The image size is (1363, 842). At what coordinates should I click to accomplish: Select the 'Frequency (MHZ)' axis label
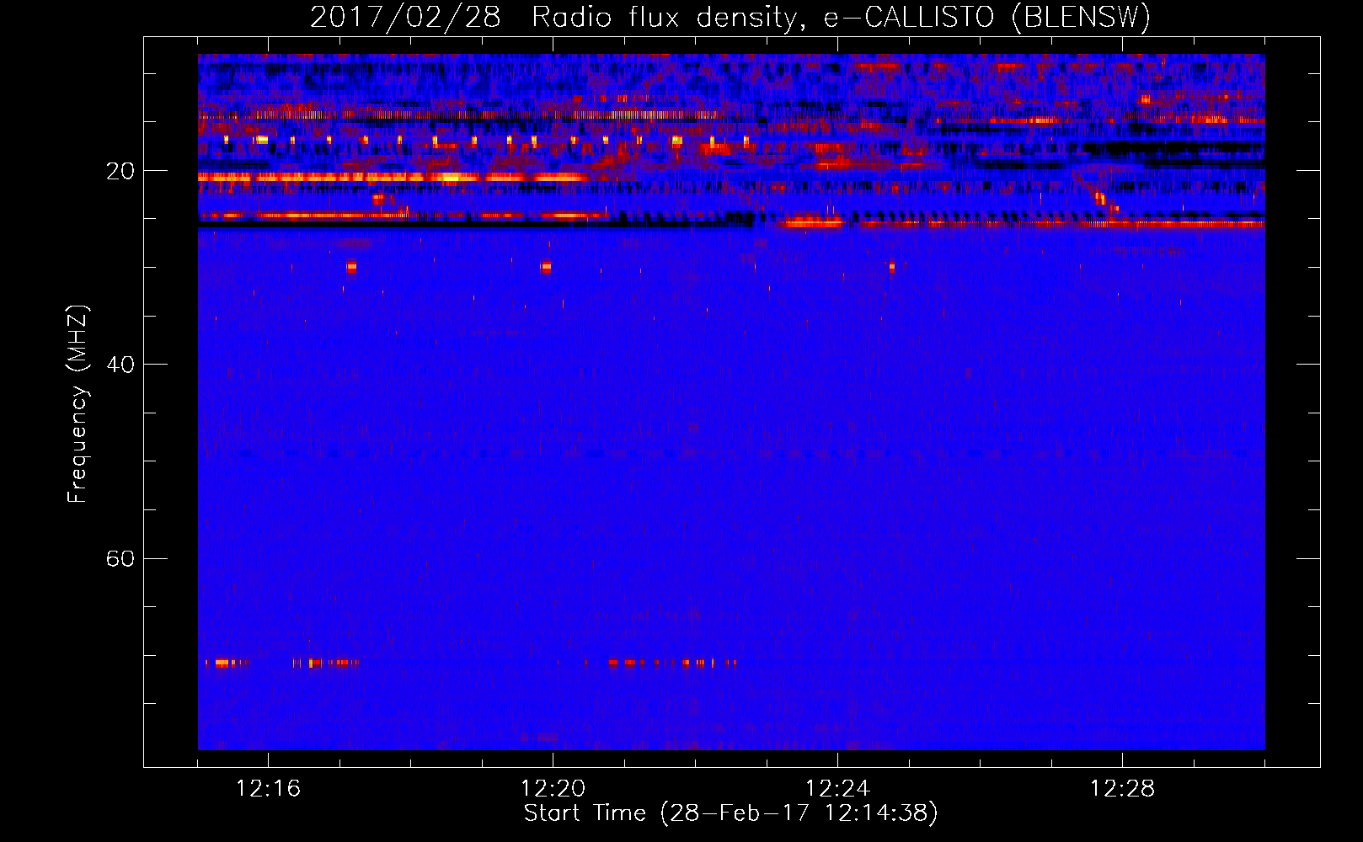click(78, 404)
